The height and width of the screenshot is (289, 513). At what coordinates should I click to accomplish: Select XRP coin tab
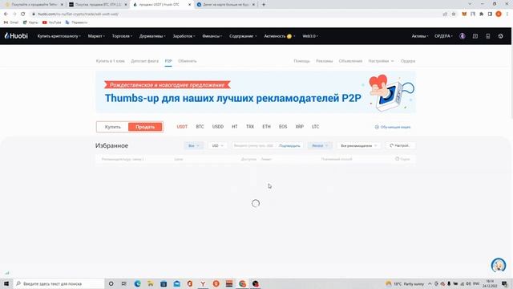point(299,127)
